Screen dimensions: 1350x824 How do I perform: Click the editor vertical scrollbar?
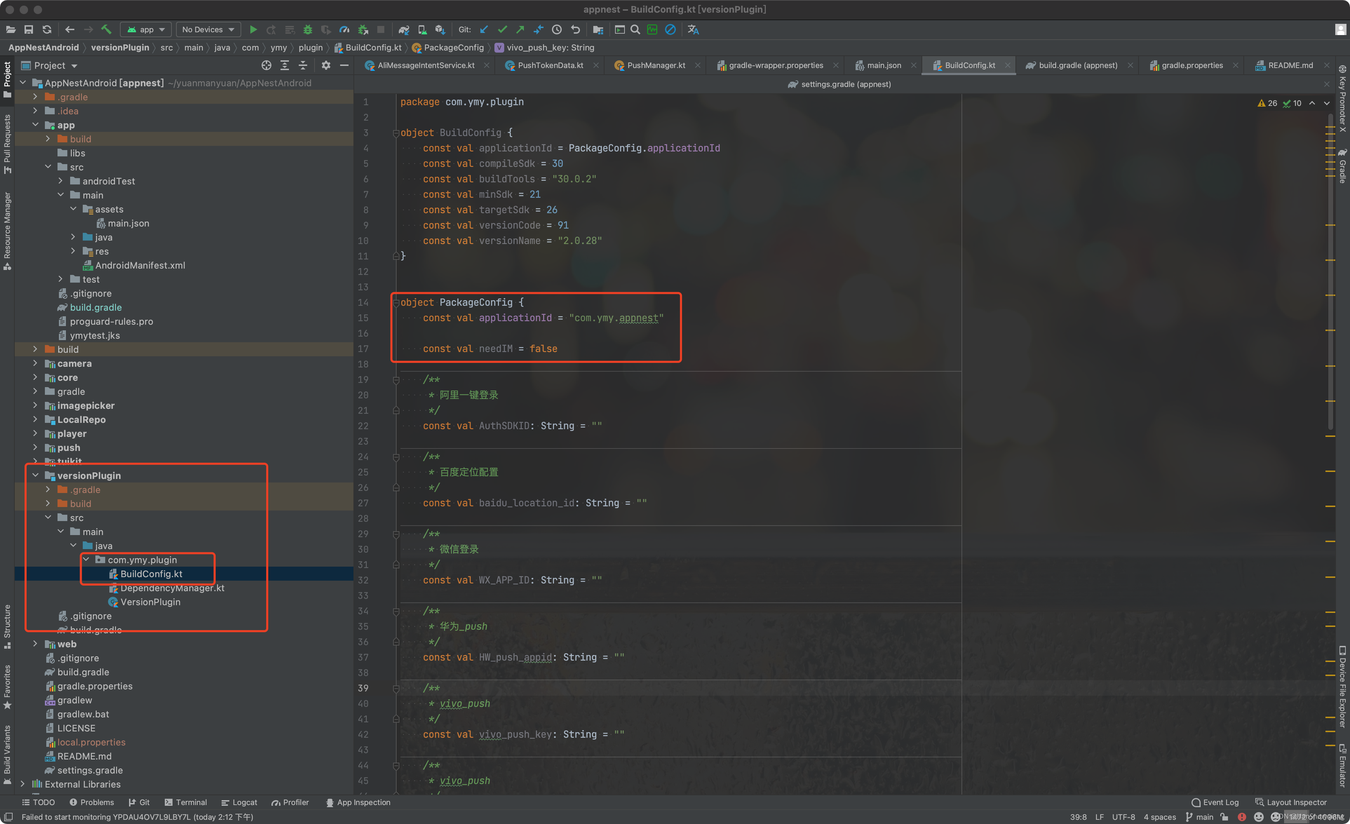pos(1330,274)
